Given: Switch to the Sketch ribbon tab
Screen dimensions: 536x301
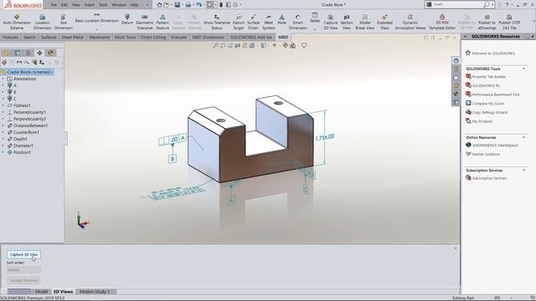Looking at the screenshot, I should point(29,37).
